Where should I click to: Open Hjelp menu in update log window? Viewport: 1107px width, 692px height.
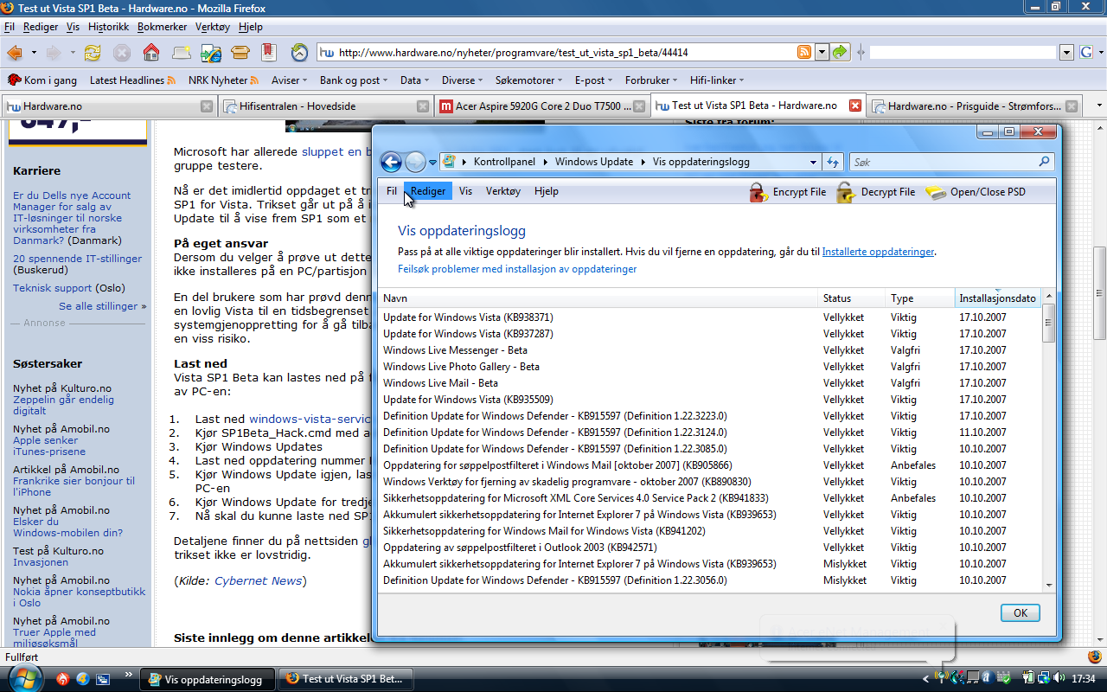(547, 191)
